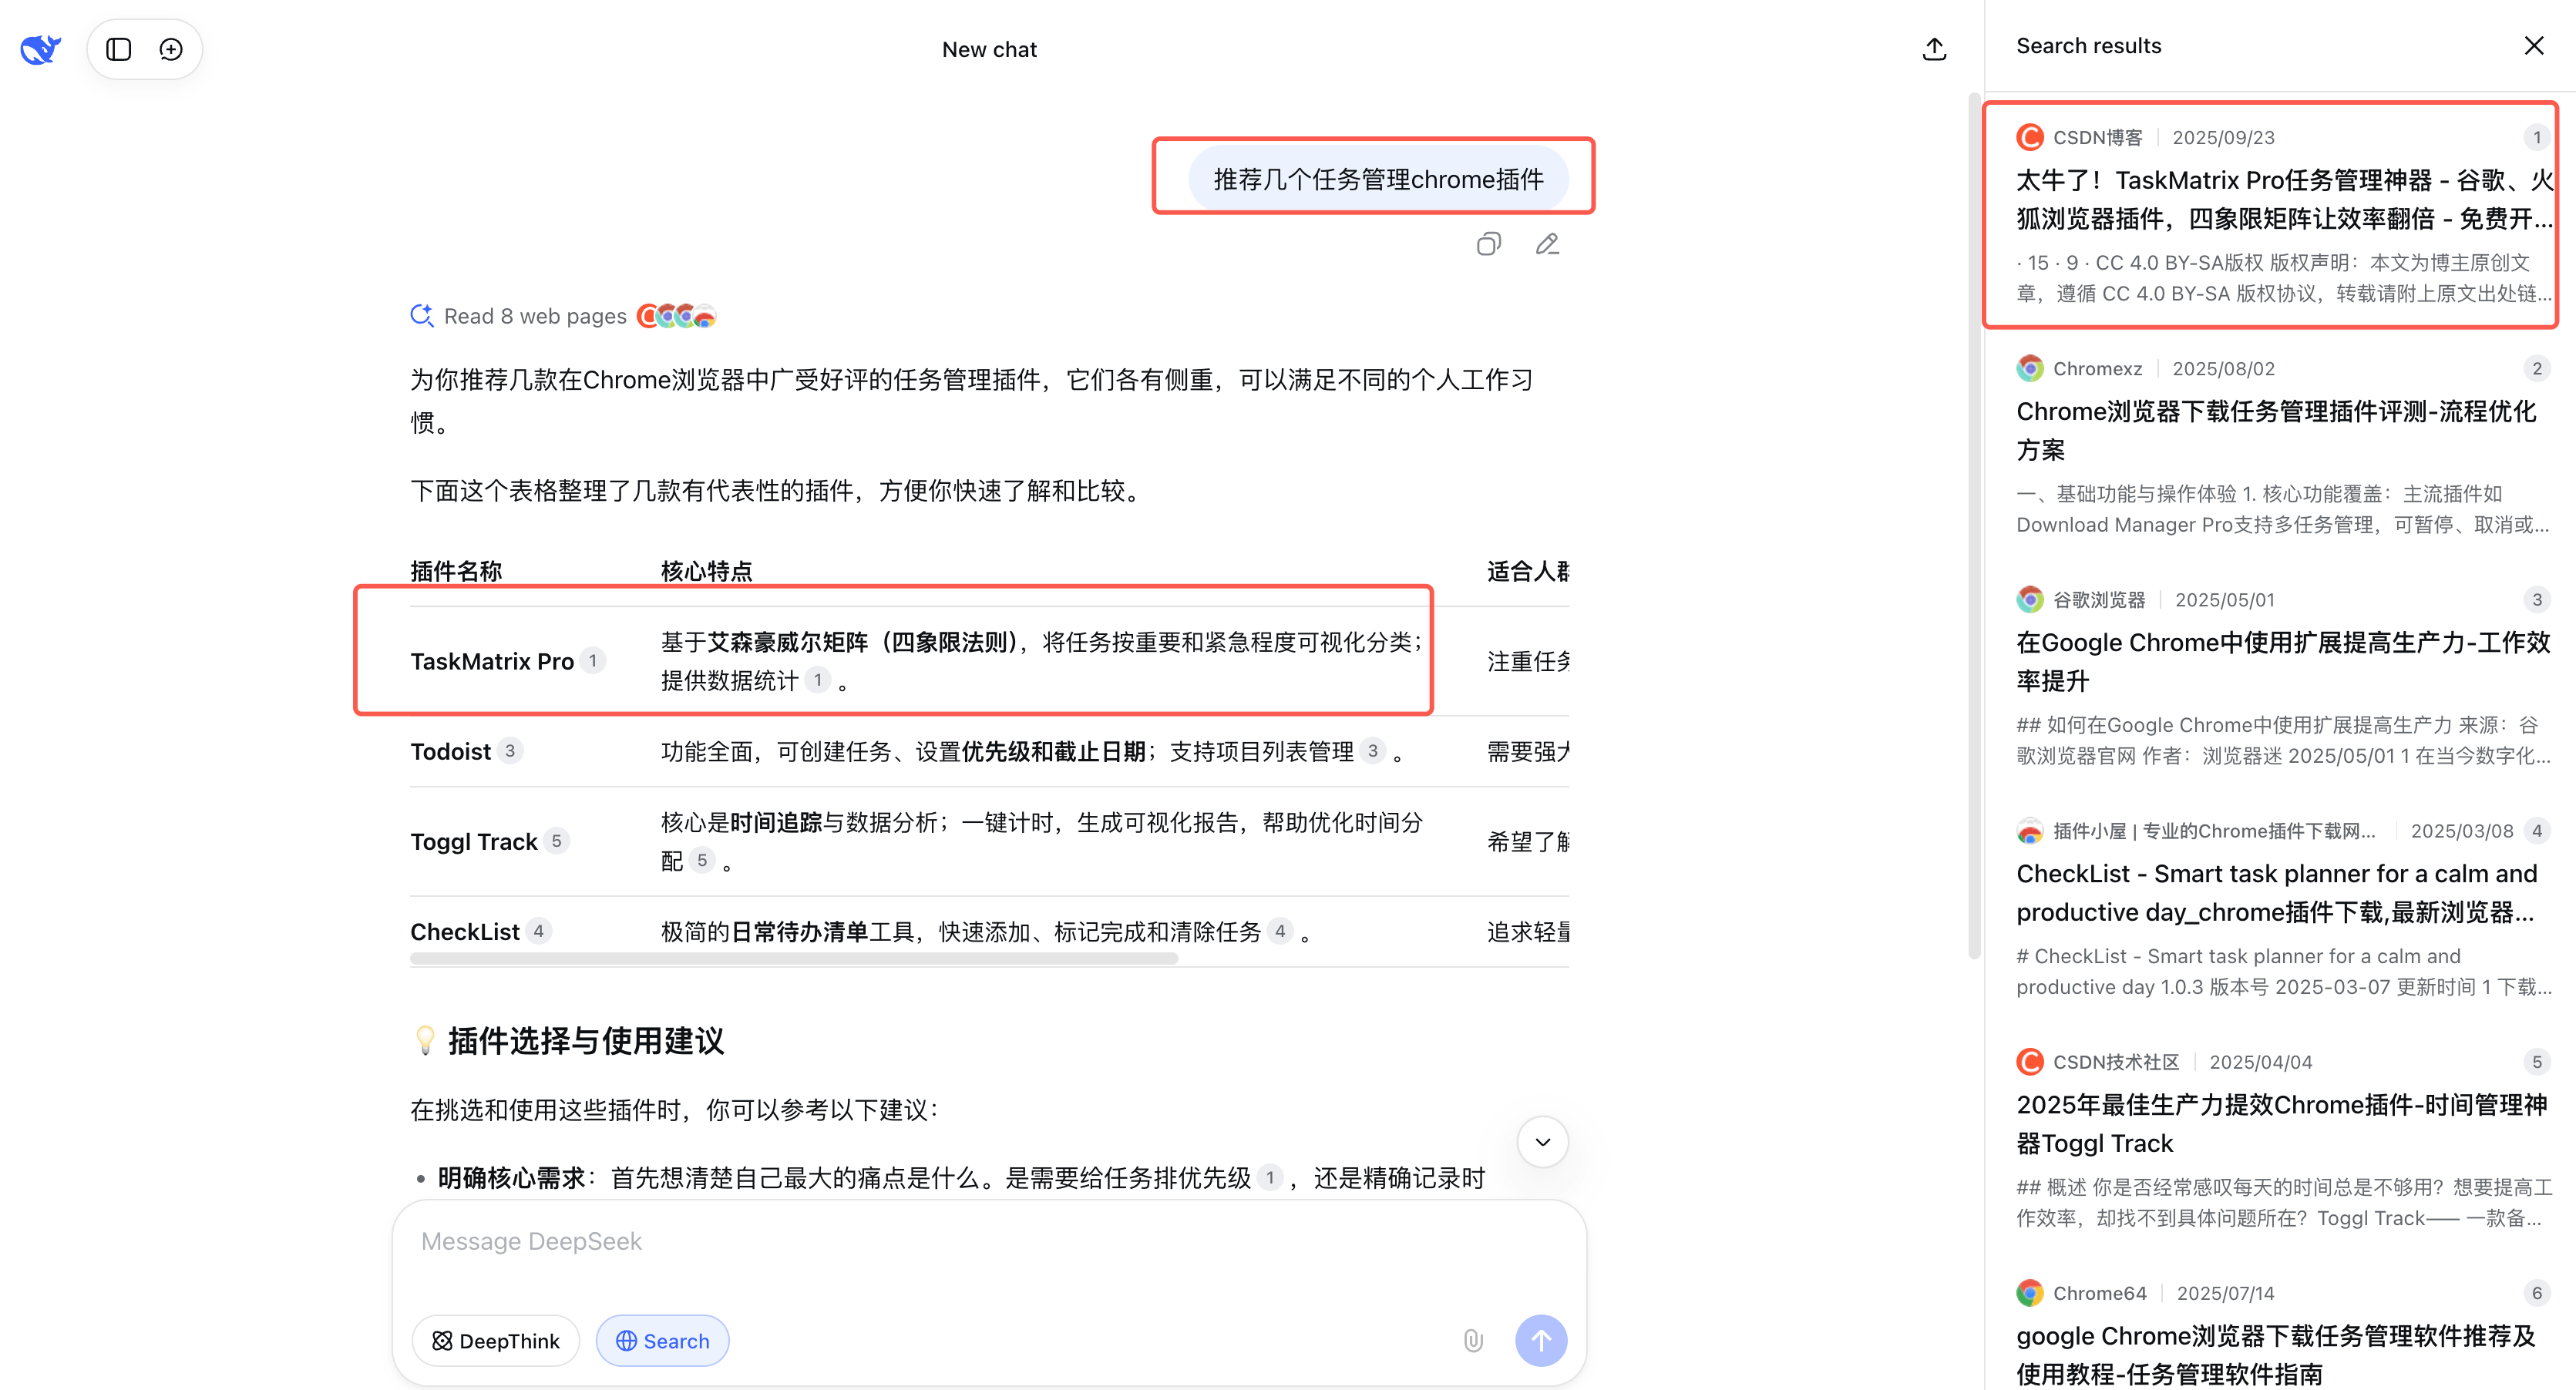2576x1390 pixels.
Task: Click the CheckList table cell
Action: (465, 932)
